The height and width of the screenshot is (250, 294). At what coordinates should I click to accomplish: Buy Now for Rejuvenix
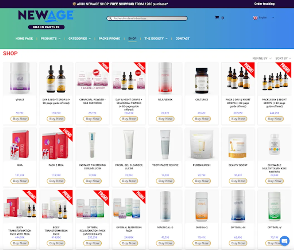(165, 119)
